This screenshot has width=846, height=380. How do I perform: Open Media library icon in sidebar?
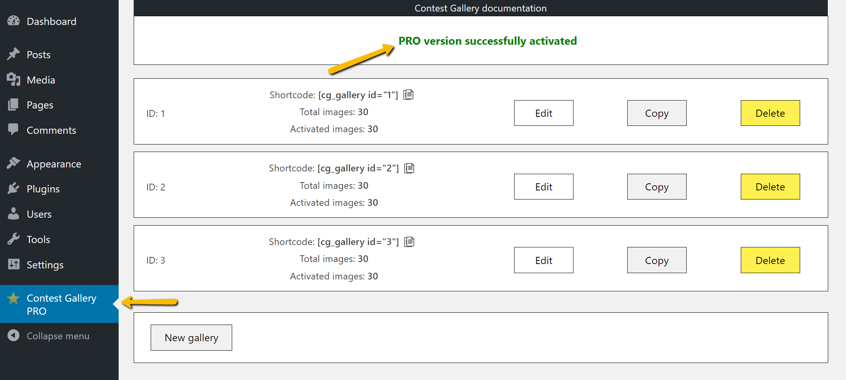[13, 80]
